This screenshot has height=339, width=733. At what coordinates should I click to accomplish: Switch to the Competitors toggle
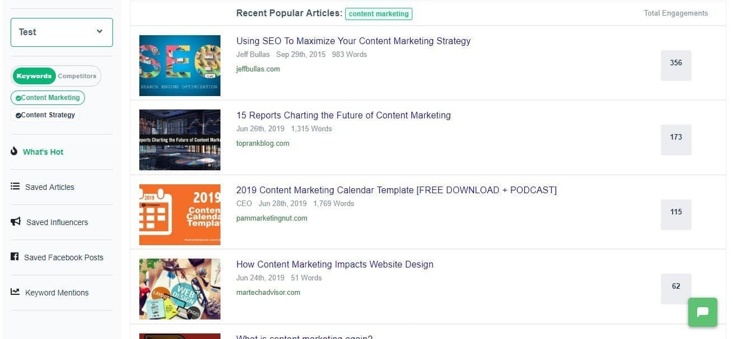click(x=77, y=76)
